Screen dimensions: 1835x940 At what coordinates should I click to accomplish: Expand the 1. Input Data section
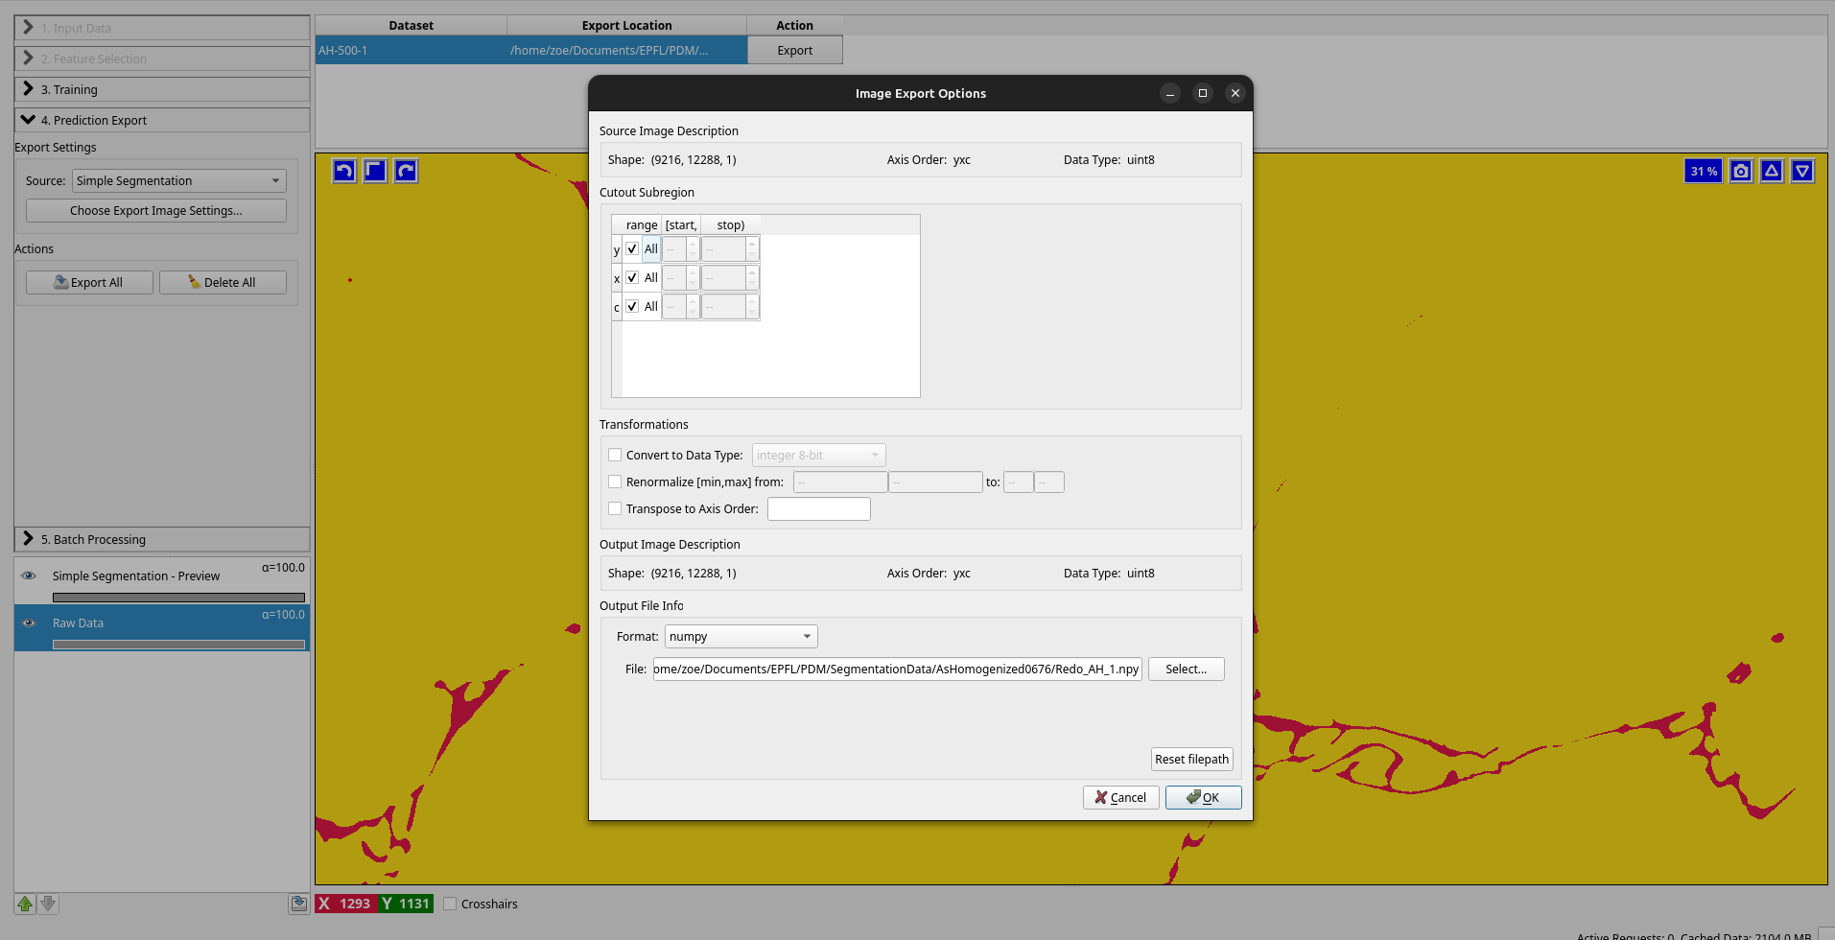(160, 28)
